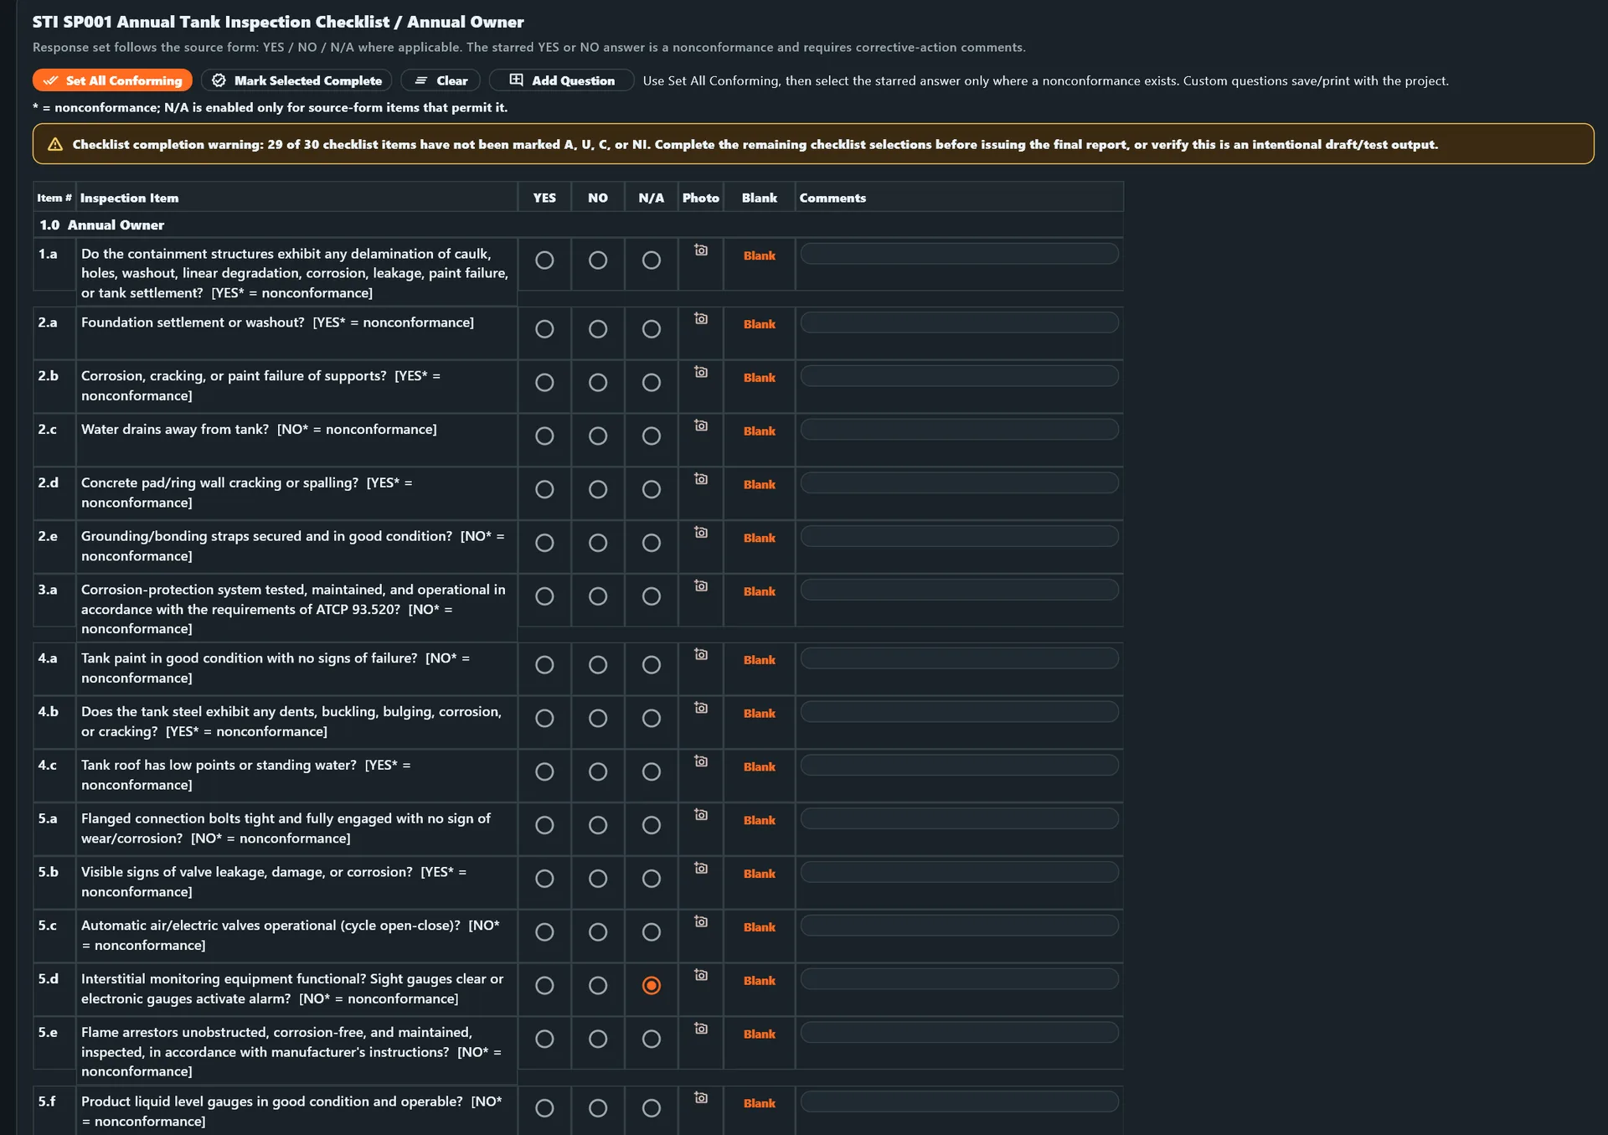Screen dimensions: 1608x1135
Task: Click Blank for item 5.f level gauges
Action: (760, 1104)
